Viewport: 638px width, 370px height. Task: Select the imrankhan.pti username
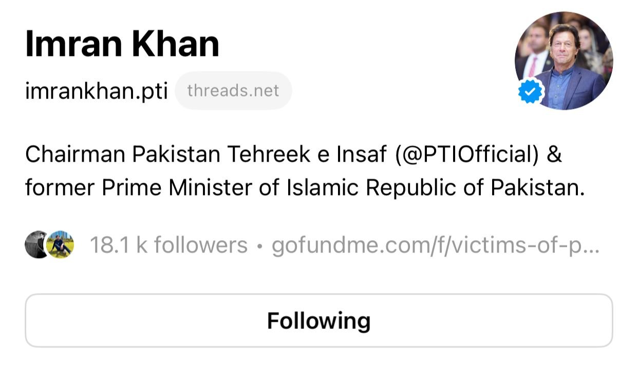coord(96,91)
